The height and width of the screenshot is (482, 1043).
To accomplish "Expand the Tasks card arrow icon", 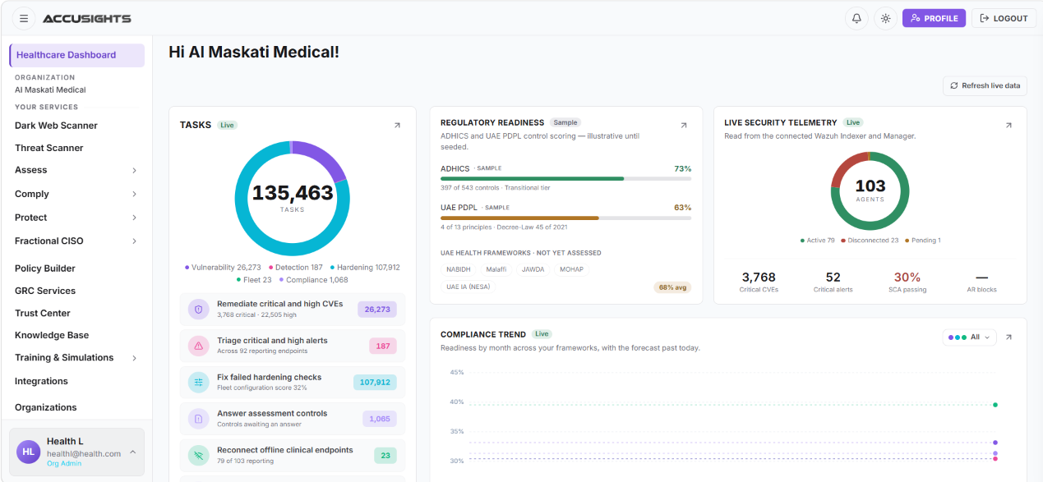I will coord(397,126).
